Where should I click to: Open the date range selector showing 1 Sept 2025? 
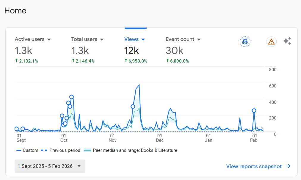pyautogui.click(x=50, y=166)
